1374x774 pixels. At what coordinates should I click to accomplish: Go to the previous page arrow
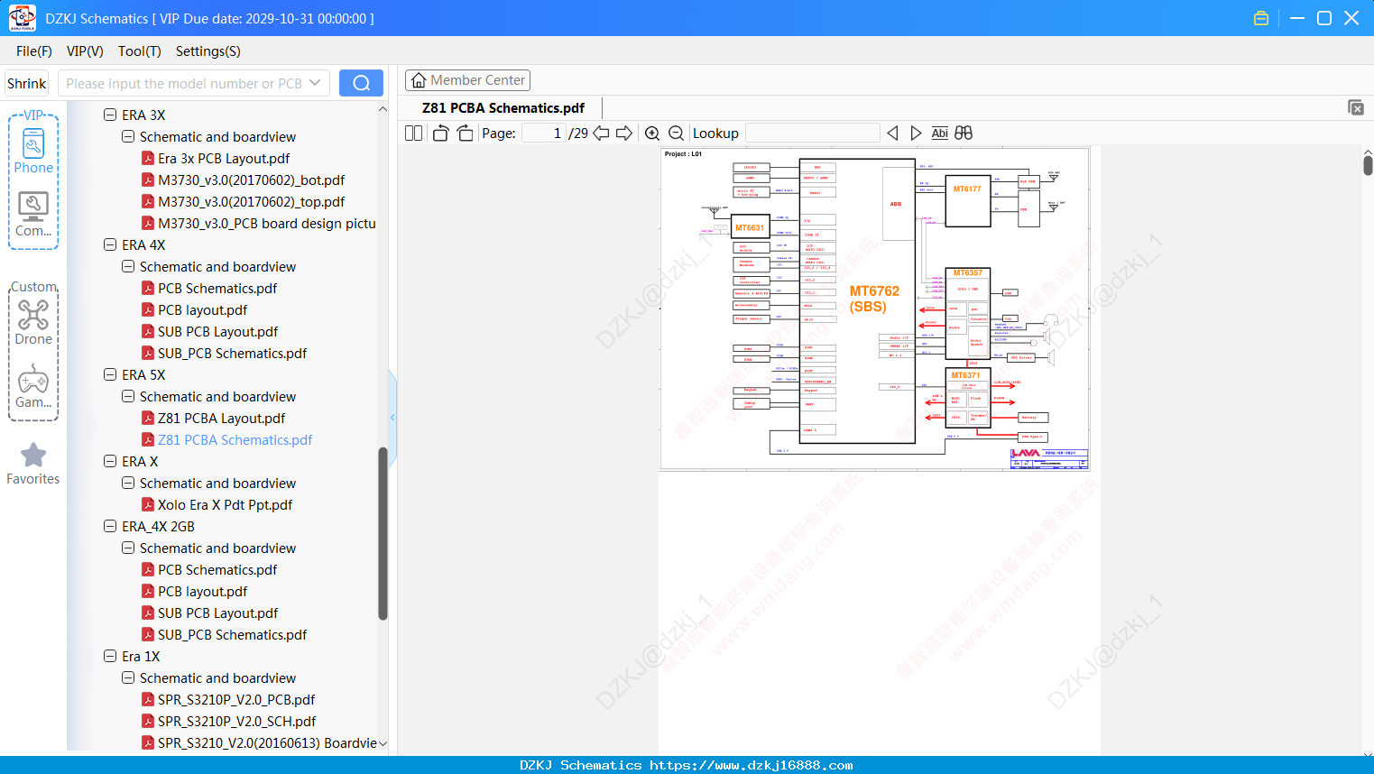point(601,133)
